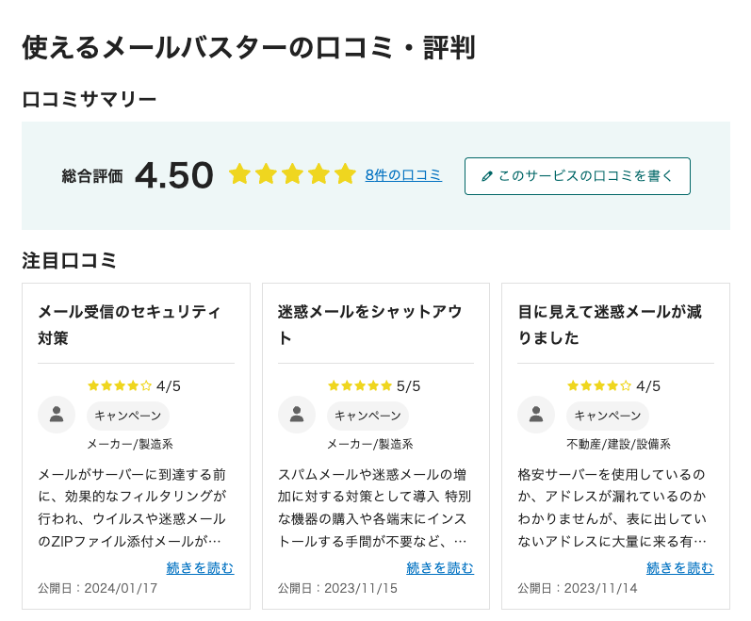Open review titled 目に見えて迷惑メールが減りました
The width and height of the screenshot is (751, 621).
click(x=610, y=324)
